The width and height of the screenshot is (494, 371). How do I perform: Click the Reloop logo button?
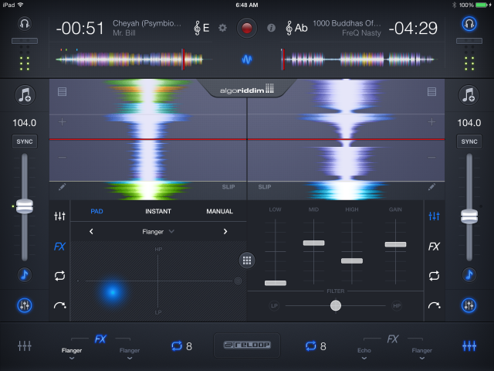click(x=247, y=345)
